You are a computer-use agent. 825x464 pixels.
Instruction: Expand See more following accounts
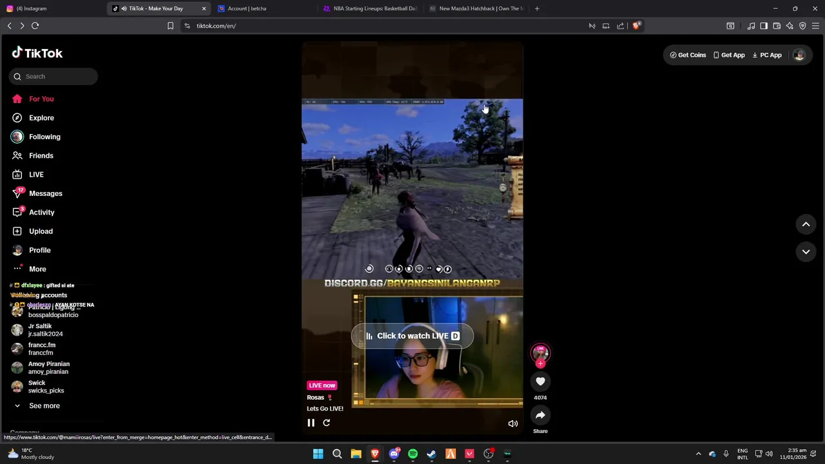(x=44, y=406)
